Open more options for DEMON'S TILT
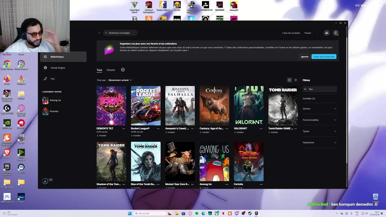Screen dimensions: 386x217 [x=124, y=128]
